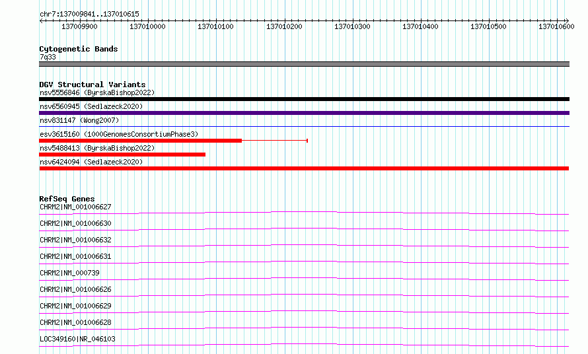
Task: Click ruler position 137009900
Action: point(79,26)
